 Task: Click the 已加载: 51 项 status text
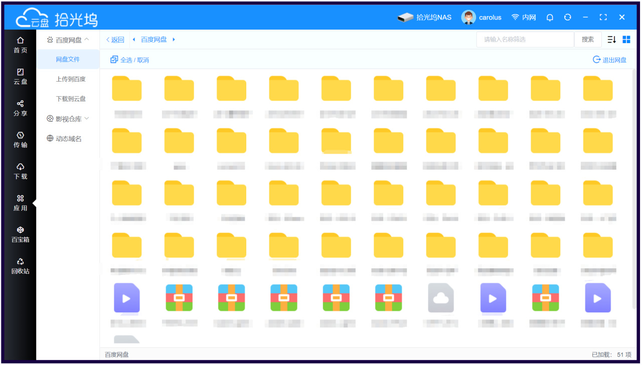tap(611, 354)
